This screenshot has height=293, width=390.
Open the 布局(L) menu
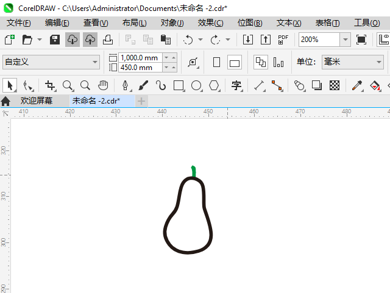pyautogui.click(x=134, y=23)
